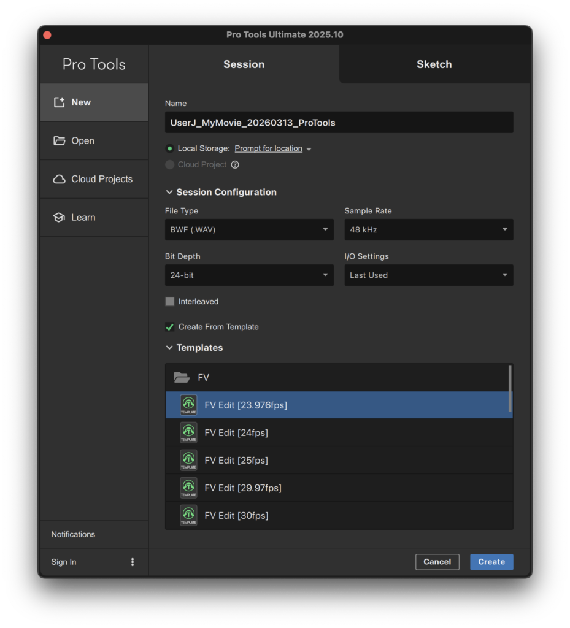The image size is (570, 628).
Task: Collapse the Session Configuration section
Action: point(169,193)
